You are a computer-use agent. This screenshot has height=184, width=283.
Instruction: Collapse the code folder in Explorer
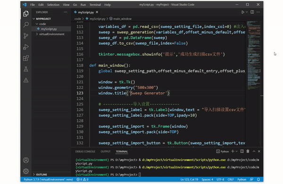pos(51,24)
